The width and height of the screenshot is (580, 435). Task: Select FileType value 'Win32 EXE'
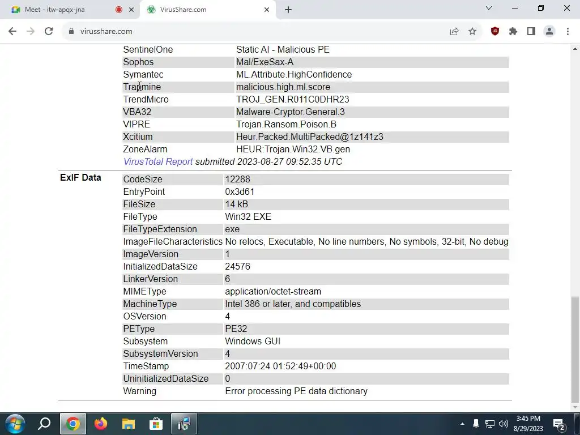(248, 217)
